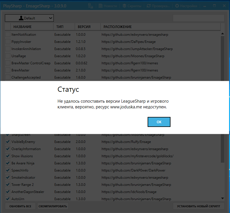This screenshot has height=213, width=230.
Task: Open Настройки settings gear
Action: pos(177,6)
